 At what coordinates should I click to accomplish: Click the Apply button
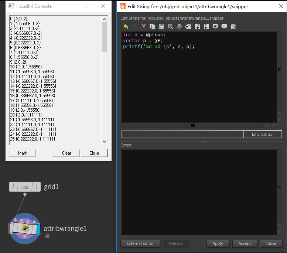point(218,243)
